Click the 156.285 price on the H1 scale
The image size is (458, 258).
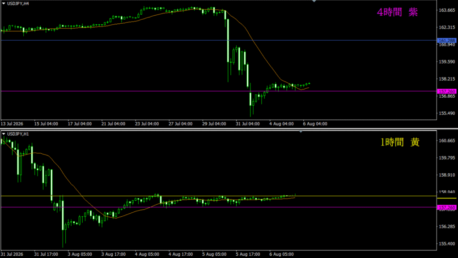click(447, 226)
